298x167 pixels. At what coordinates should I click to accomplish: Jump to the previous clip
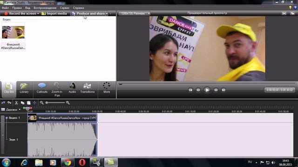coord(190,90)
